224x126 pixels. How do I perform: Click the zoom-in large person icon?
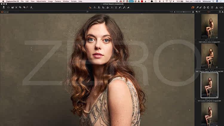193,12
